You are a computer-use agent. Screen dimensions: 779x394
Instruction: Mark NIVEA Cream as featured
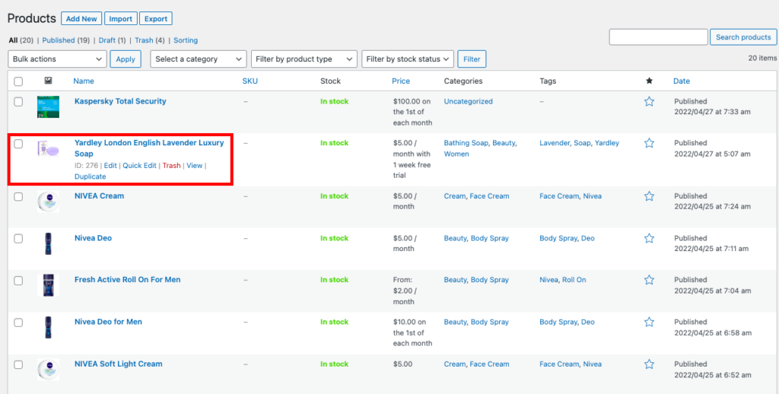(x=649, y=196)
